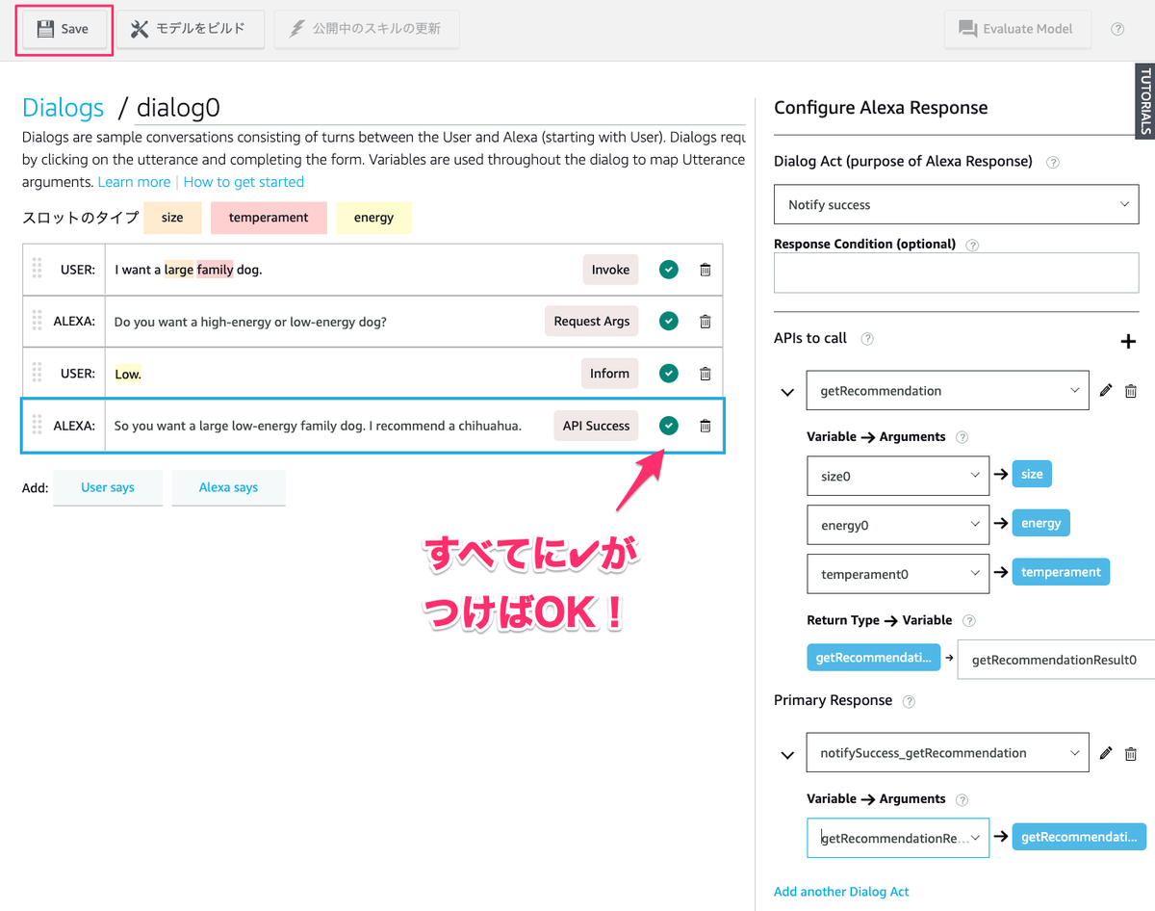Click help icon next to Return Type → Variable
The height and width of the screenshot is (911, 1155).
[969, 621]
